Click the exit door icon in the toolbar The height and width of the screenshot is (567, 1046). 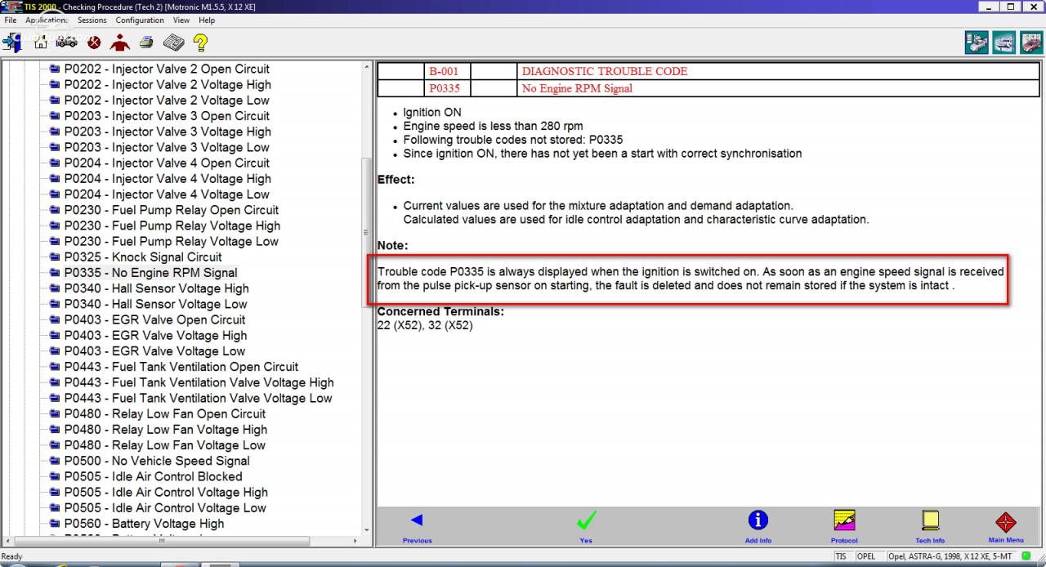click(x=12, y=42)
